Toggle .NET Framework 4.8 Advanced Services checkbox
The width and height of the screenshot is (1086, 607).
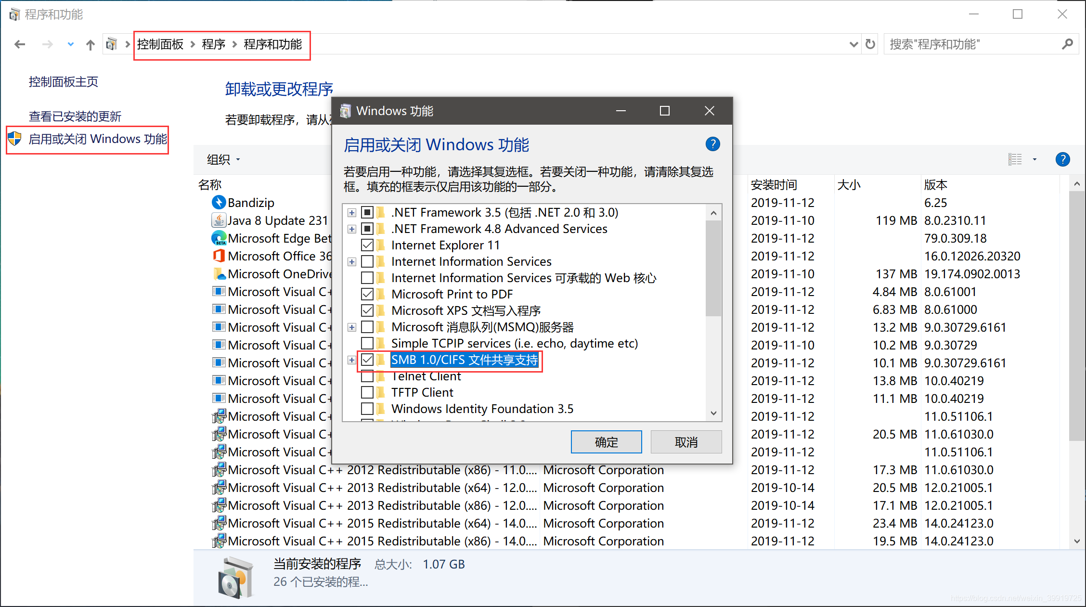pyautogui.click(x=367, y=229)
